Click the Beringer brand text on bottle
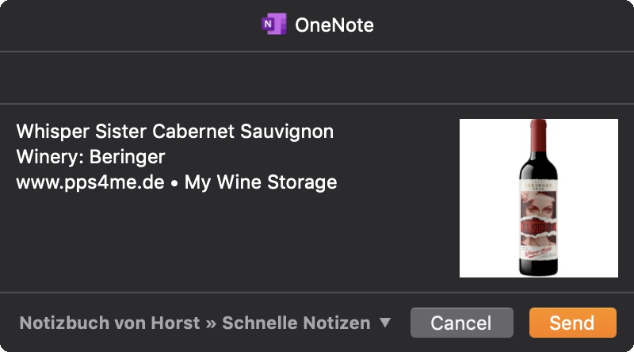 click(538, 185)
